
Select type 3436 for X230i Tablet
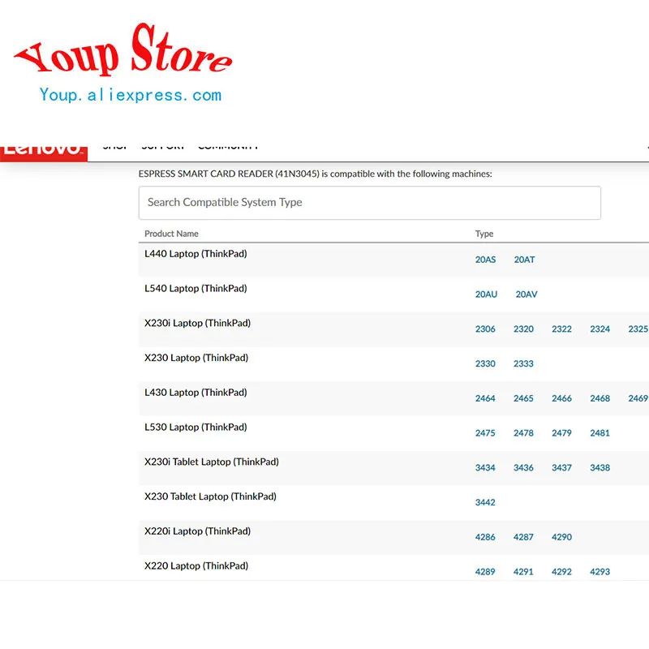pyautogui.click(x=523, y=468)
